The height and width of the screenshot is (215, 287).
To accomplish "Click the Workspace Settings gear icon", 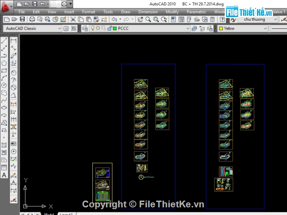I will point(66,28).
